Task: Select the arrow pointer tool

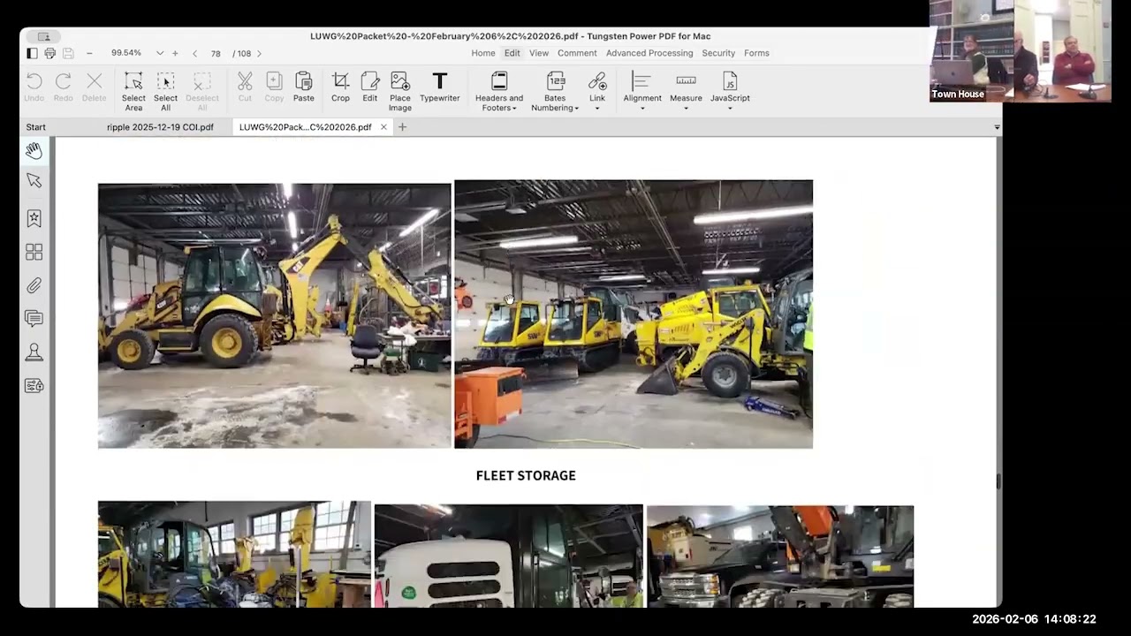Action: tap(34, 180)
